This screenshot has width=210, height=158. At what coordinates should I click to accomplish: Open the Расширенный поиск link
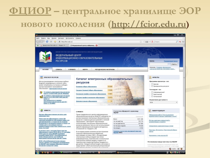tap(171, 61)
